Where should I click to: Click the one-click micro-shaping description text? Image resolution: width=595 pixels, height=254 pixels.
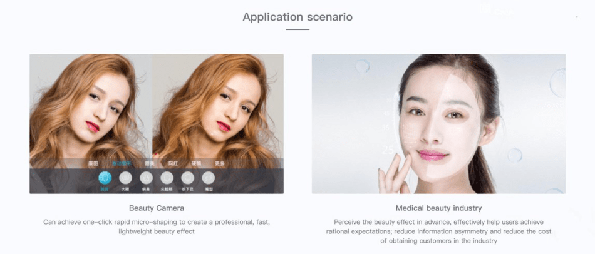point(157,226)
